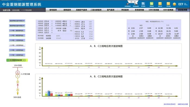Image resolution: width=190 pixels, height=107 pixels.
Task: Click the fullscreen expand icon at top
Action: [131, 2]
